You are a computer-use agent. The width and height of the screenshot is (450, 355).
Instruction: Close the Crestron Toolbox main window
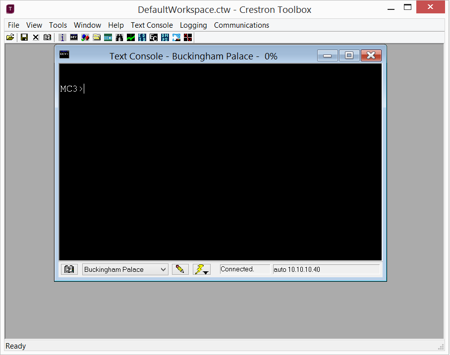pos(430,7)
